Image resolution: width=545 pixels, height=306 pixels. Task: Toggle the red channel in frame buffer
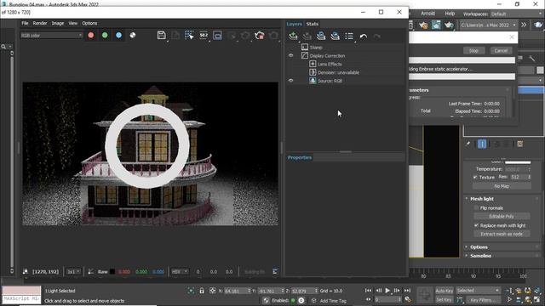pyautogui.click(x=91, y=35)
